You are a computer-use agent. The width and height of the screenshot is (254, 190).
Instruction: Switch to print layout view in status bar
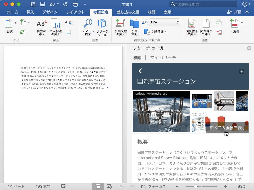coord(98,187)
